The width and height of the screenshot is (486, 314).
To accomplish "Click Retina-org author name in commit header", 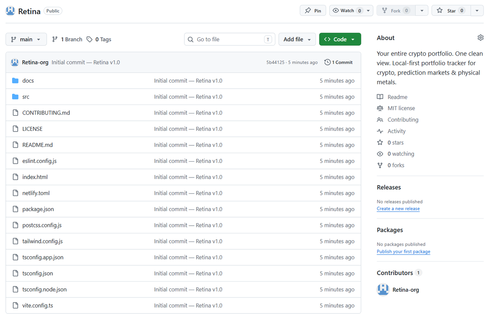I will [35, 62].
